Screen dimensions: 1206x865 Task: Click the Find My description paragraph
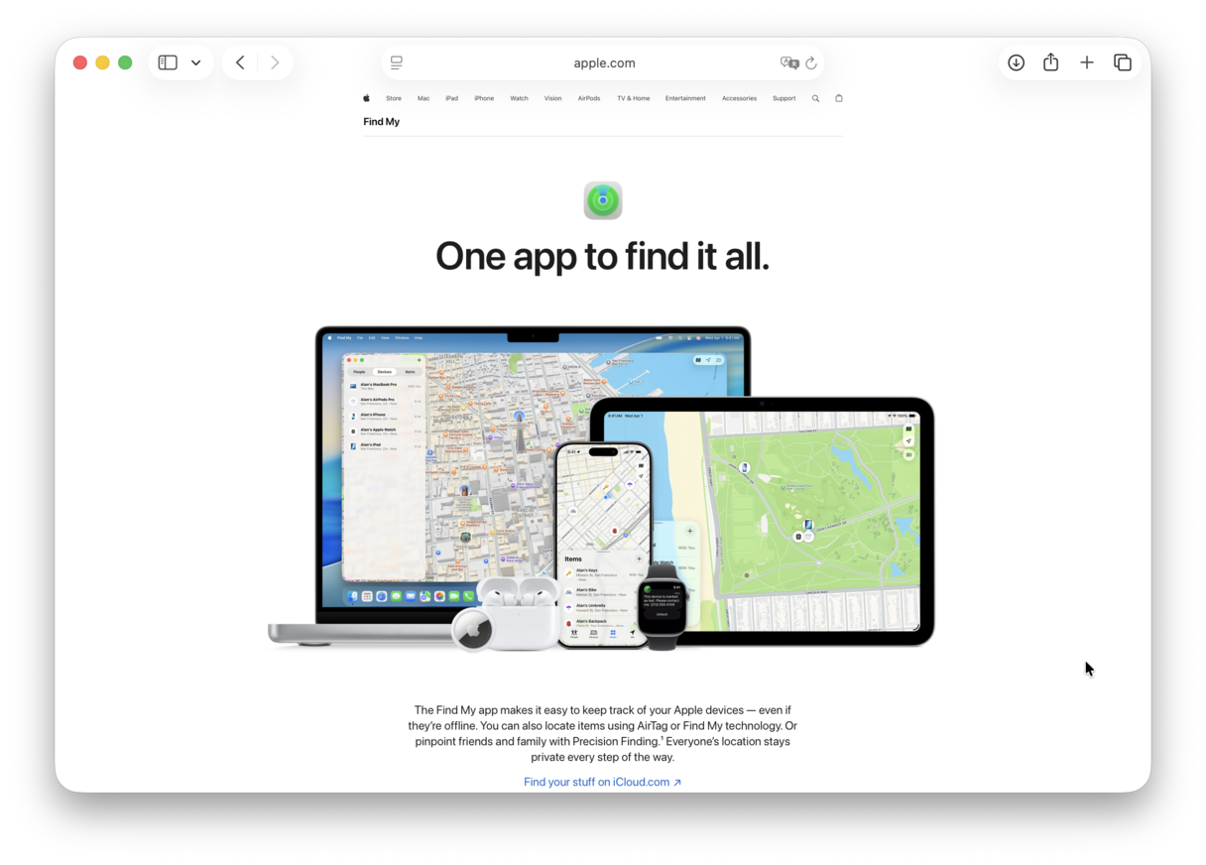tap(603, 733)
